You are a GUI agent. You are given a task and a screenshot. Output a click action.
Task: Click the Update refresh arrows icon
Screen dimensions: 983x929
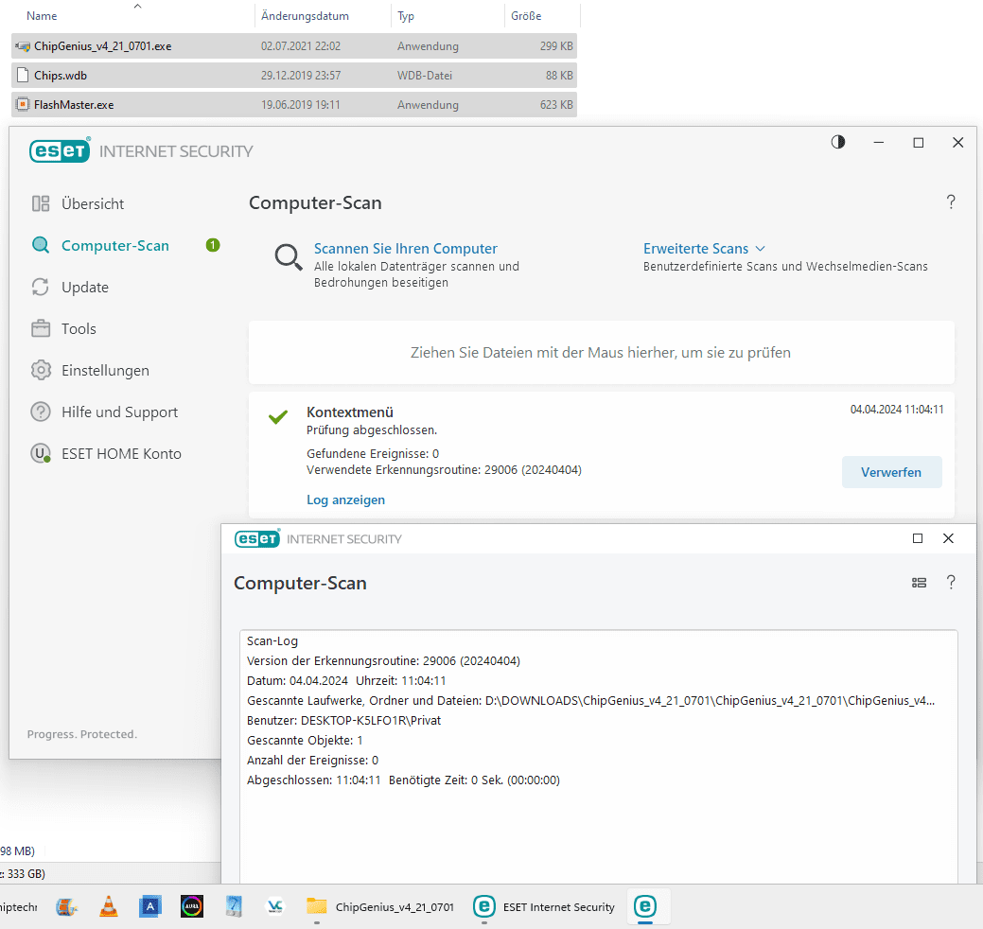pos(41,287)
